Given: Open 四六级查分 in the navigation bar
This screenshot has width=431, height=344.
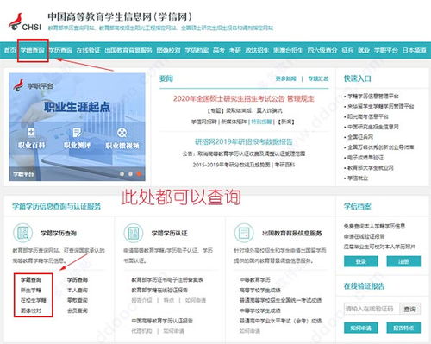Looking at the screenshot, I should (x=322, y=50).
